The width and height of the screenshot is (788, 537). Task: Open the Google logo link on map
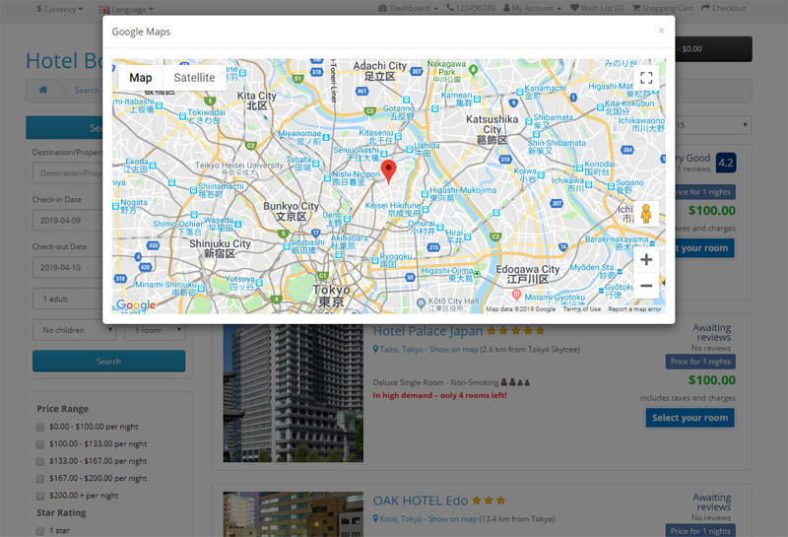point(136,305)
